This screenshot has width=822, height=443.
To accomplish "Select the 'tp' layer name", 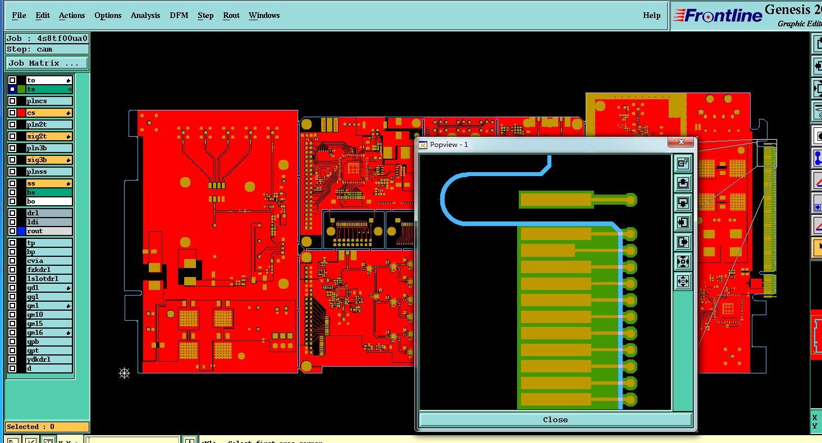I will 49,243.
